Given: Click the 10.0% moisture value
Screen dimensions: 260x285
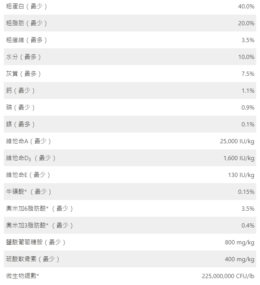Looking at the screenshot, I should click(x=246, y=57).
